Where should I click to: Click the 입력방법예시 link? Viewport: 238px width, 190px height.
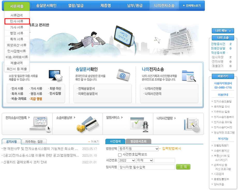(x=171, y=148)
